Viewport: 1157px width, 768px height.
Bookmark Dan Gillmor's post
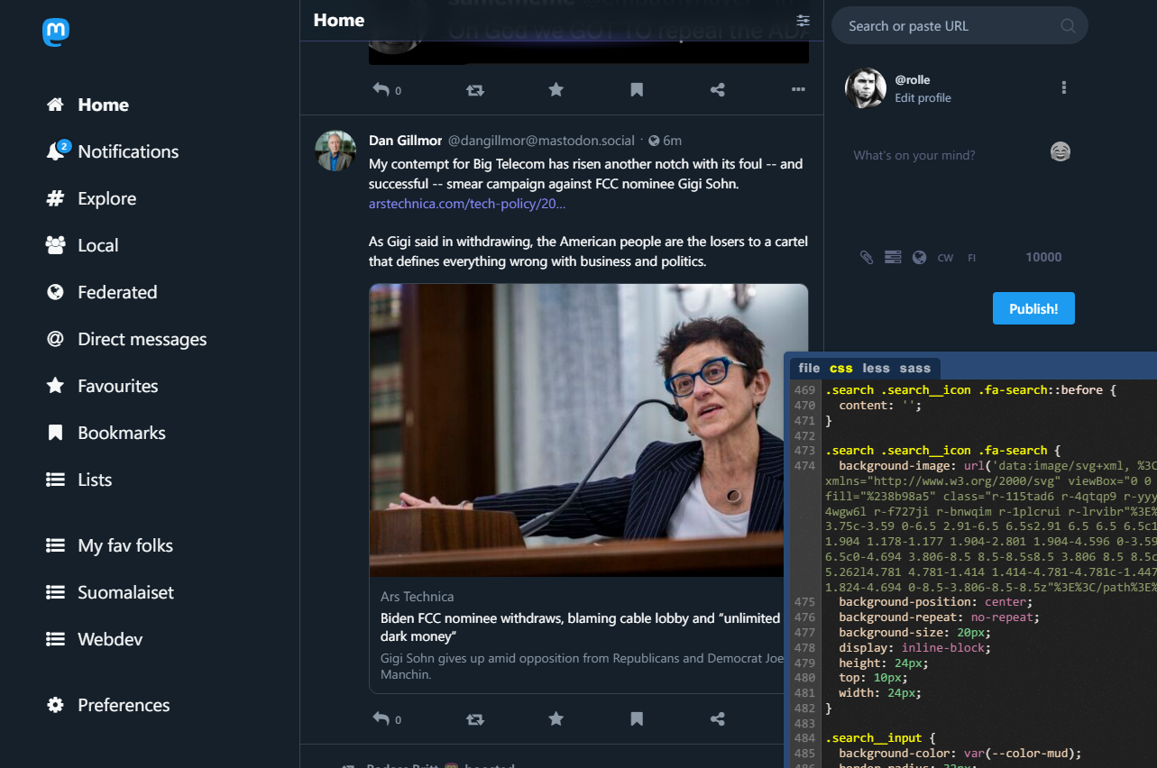tap(637, 719)
